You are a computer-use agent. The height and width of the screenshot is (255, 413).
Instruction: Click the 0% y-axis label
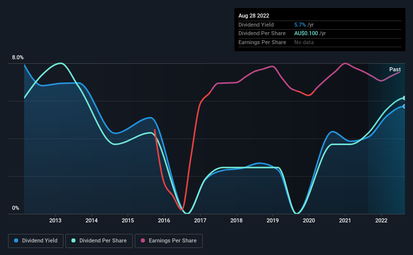(x=16, y=208)
